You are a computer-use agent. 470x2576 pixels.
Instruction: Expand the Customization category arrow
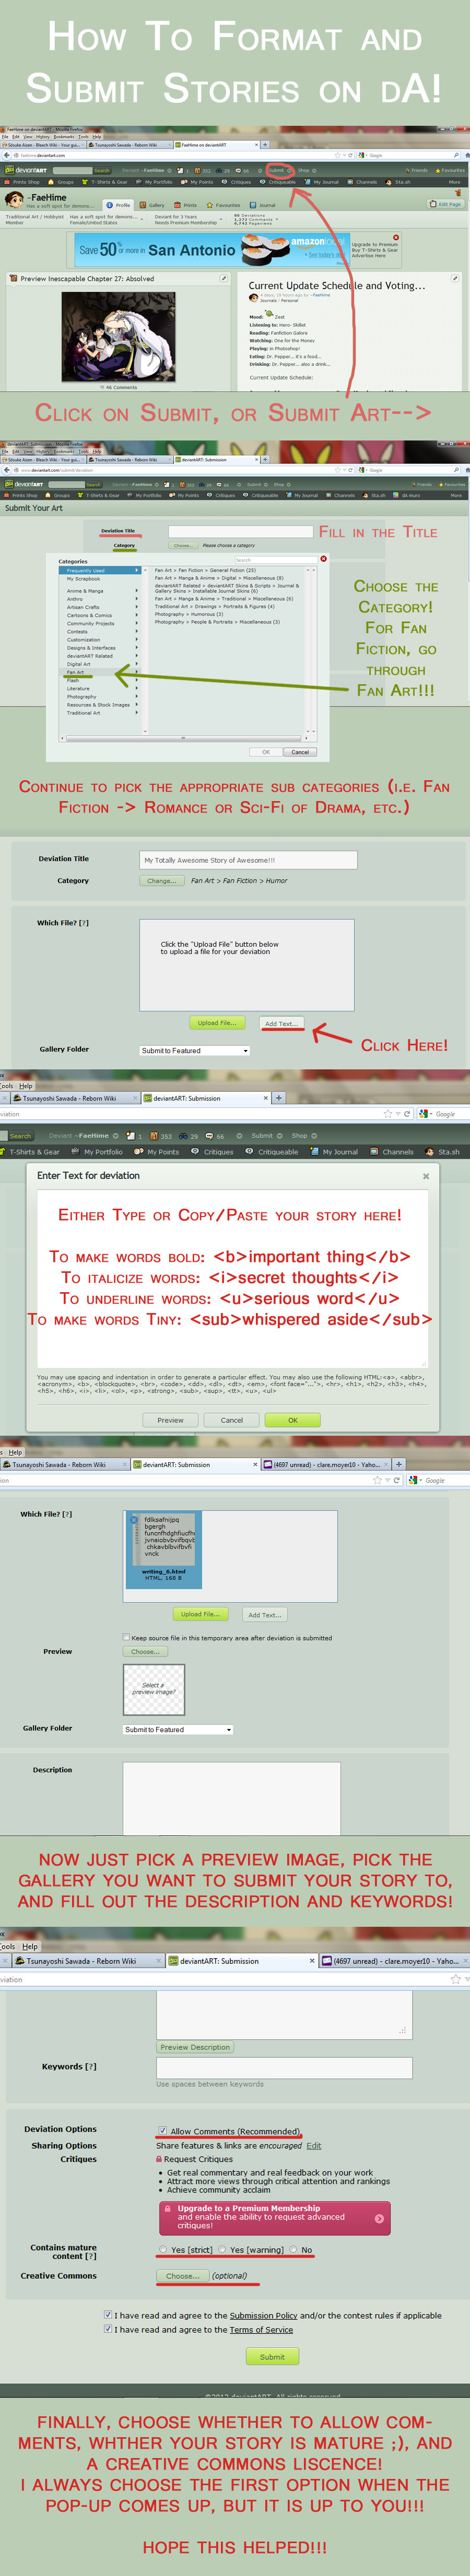pyautogui.click(x=137, y=640)
